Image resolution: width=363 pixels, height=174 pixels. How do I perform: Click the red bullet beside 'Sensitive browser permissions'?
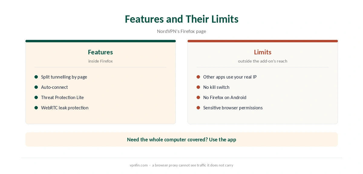tap(198, 108)
